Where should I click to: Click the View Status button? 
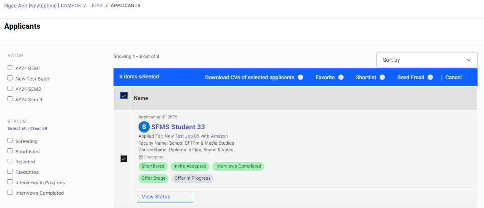(165, 197)
